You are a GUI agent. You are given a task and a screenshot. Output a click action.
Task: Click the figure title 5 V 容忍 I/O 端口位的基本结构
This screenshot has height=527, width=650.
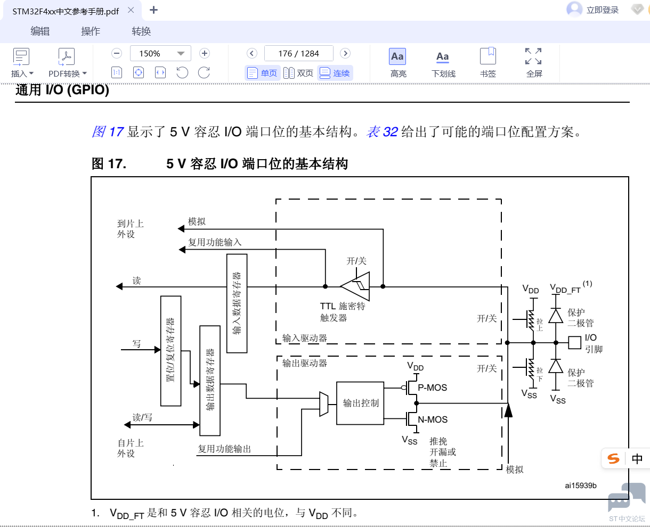[x=257, y=163]
